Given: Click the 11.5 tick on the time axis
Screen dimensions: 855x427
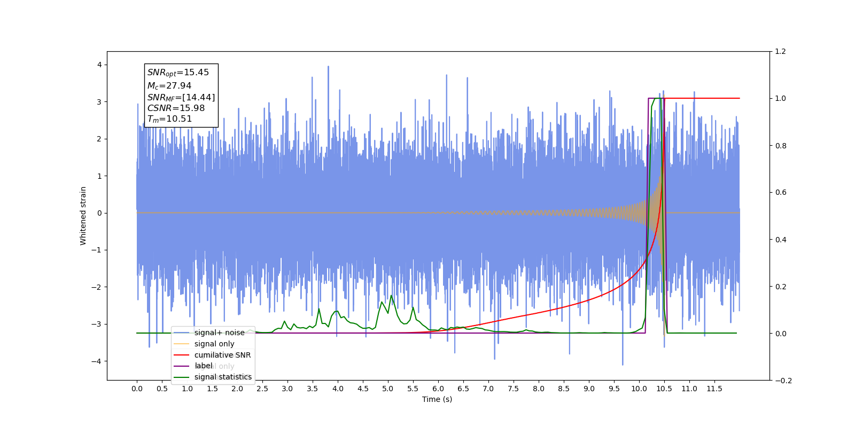Looking at the screenshot, I should click(714, 389).
